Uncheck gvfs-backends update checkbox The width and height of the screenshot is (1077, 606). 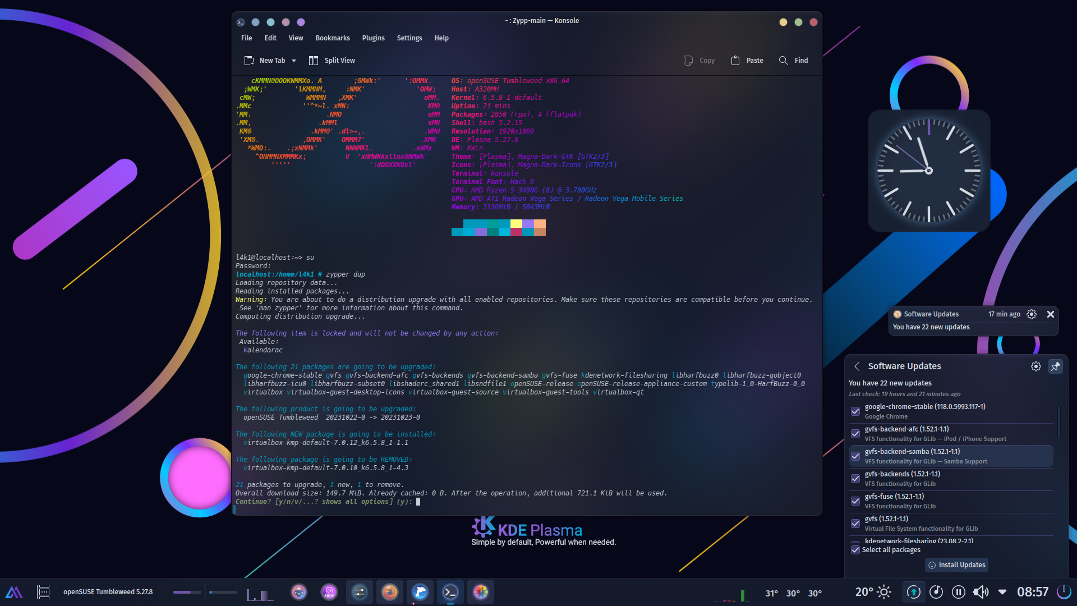pyautogui.click(x=855, y=479)
